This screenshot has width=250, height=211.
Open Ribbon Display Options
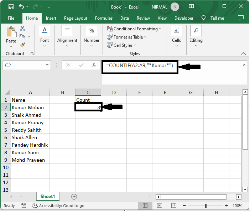[191, 6]
